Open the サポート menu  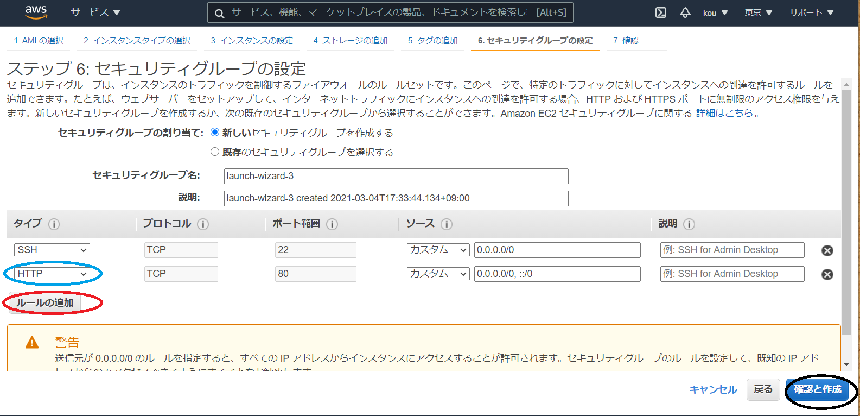tap(812, 12)
